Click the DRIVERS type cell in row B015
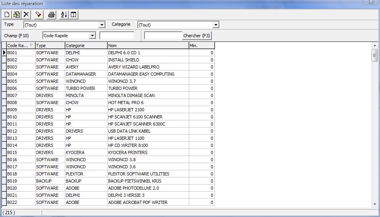Viewport: 380px width, 217px height. [x=50, y=152]
